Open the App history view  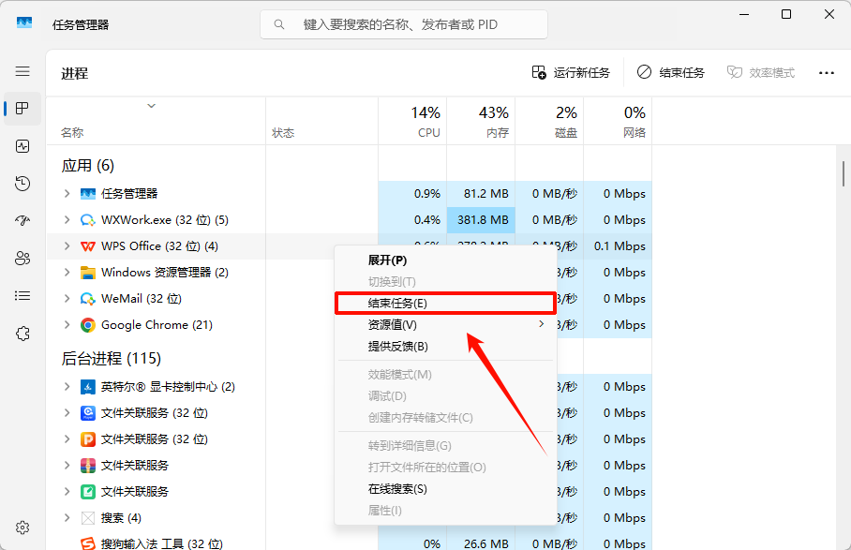point(22,183)
